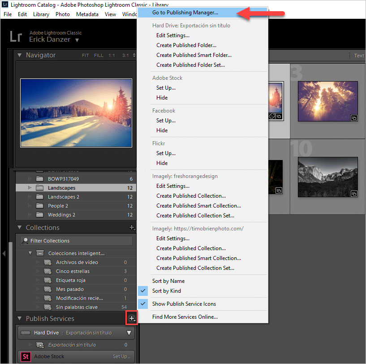Click the Archivos de vídeo smart collection icon

(47, 262)
